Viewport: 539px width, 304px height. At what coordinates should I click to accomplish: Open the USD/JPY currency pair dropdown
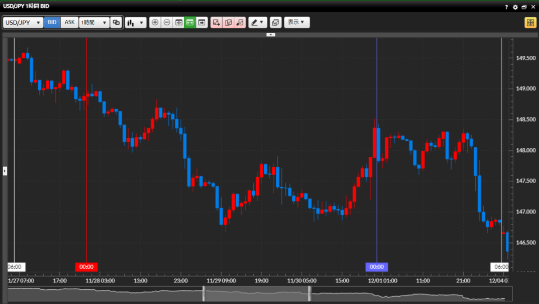point(23,23)
